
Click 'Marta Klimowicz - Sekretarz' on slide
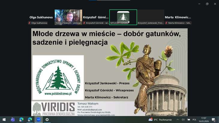click(106, 97)
